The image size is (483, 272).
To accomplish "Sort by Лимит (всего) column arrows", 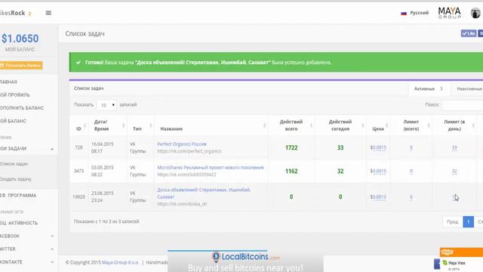I will coord(429,125).
